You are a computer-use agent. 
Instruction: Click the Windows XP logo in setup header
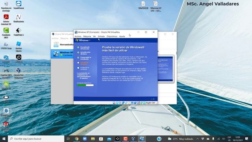[x=83, y=40]
